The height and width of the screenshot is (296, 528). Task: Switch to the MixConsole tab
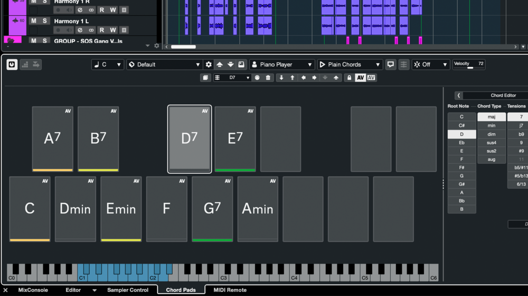(x=33, y=290)
